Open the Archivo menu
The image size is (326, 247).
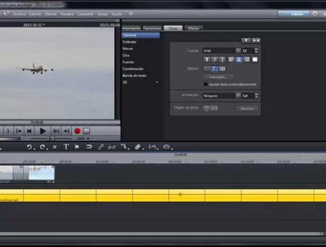point(19,14)
